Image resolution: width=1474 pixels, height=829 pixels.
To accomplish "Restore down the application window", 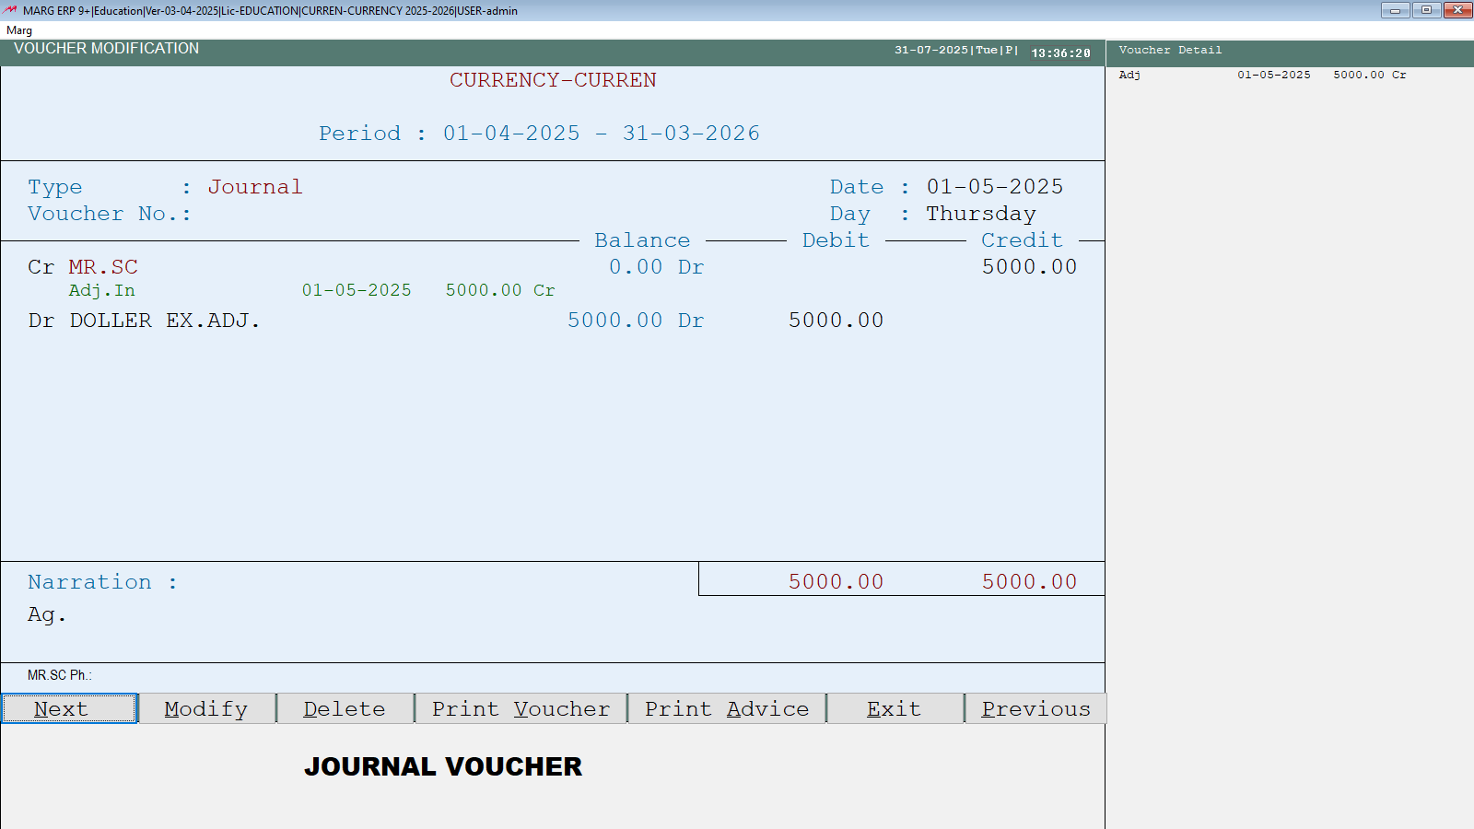I will pos(1426,10).
